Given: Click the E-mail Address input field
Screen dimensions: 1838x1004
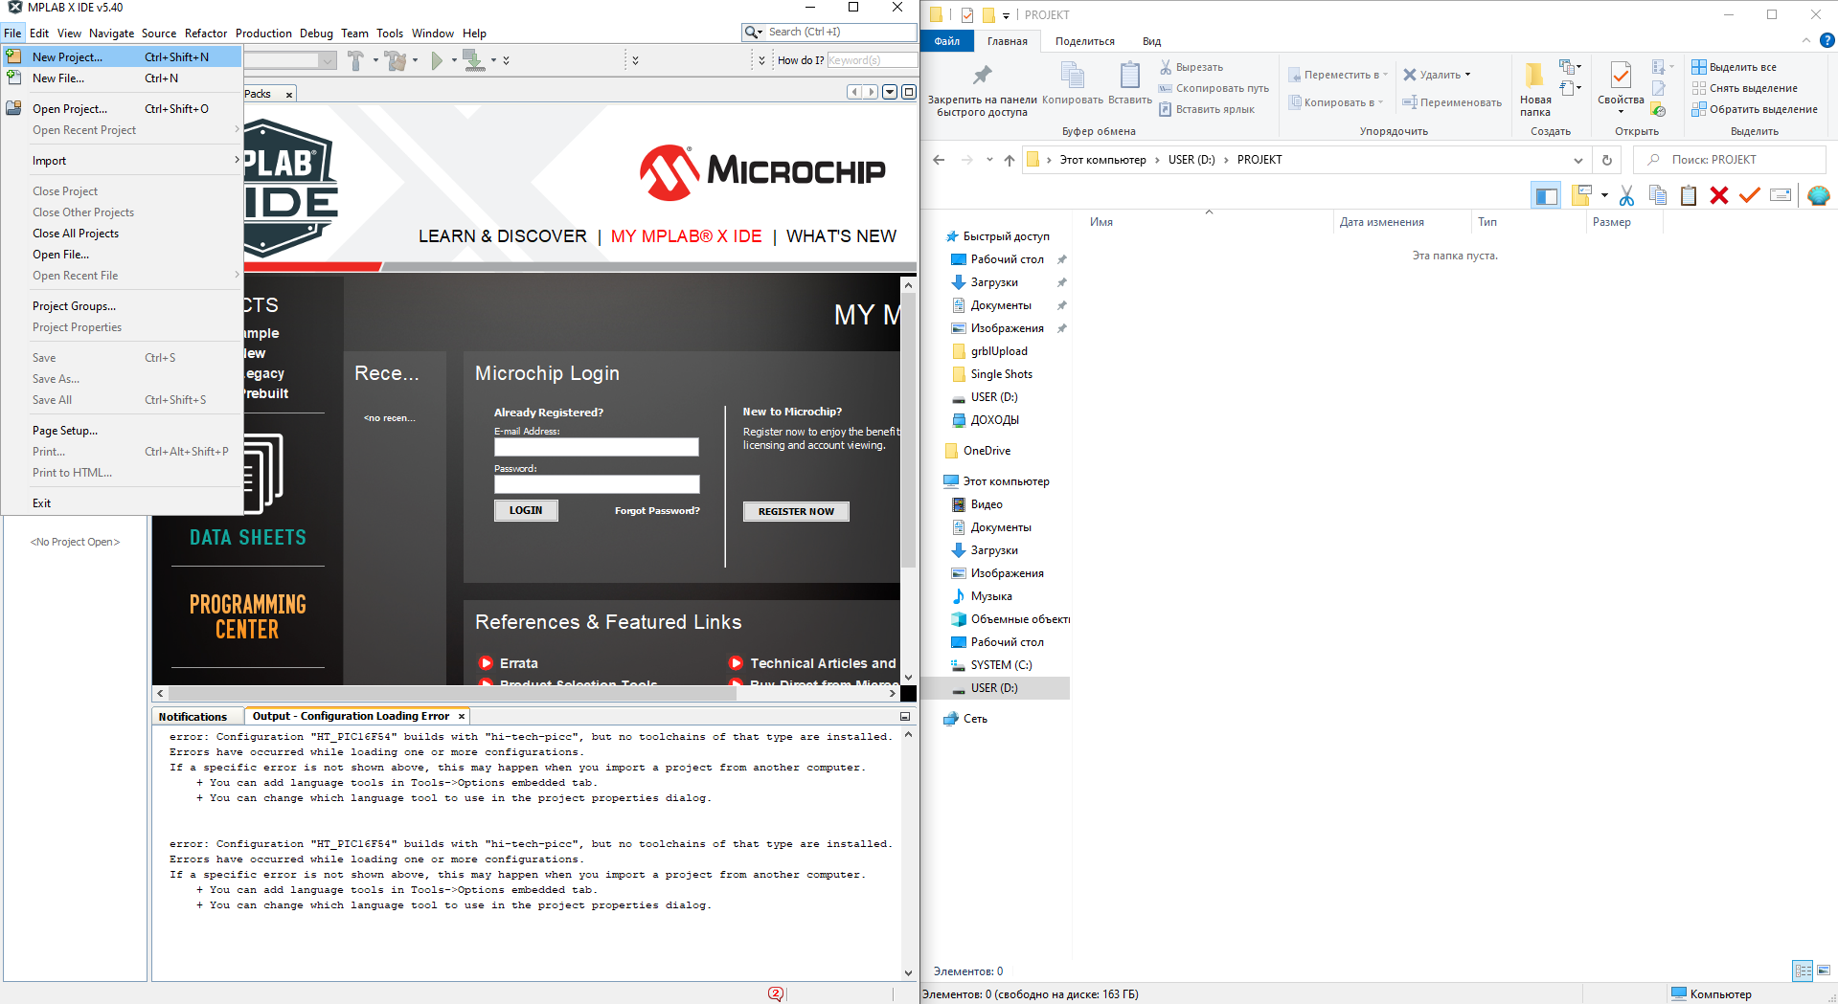Looking at the screenshot, I should [596, 447].
